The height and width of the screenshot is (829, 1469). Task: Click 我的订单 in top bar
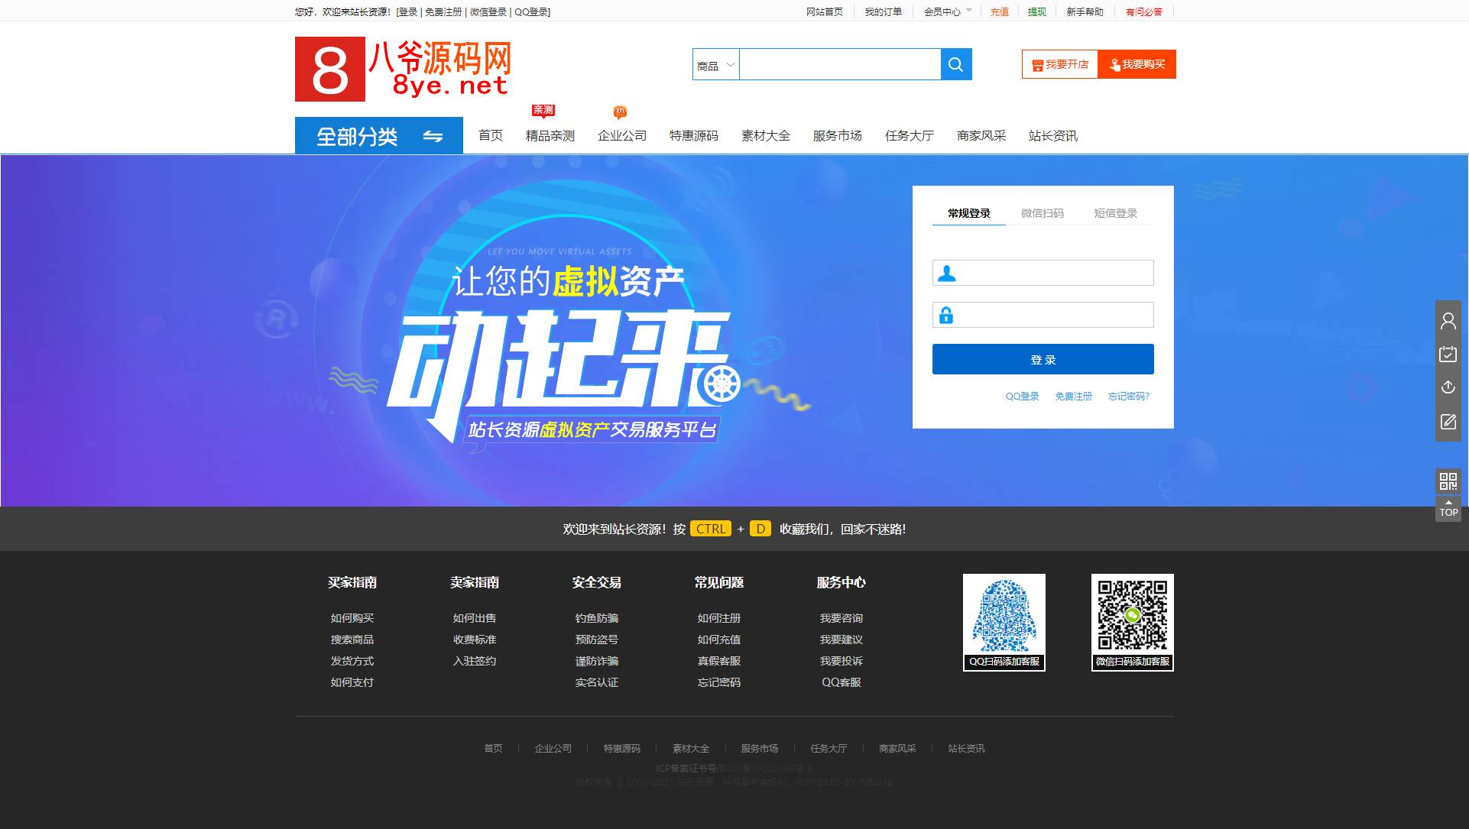[884, 12]
